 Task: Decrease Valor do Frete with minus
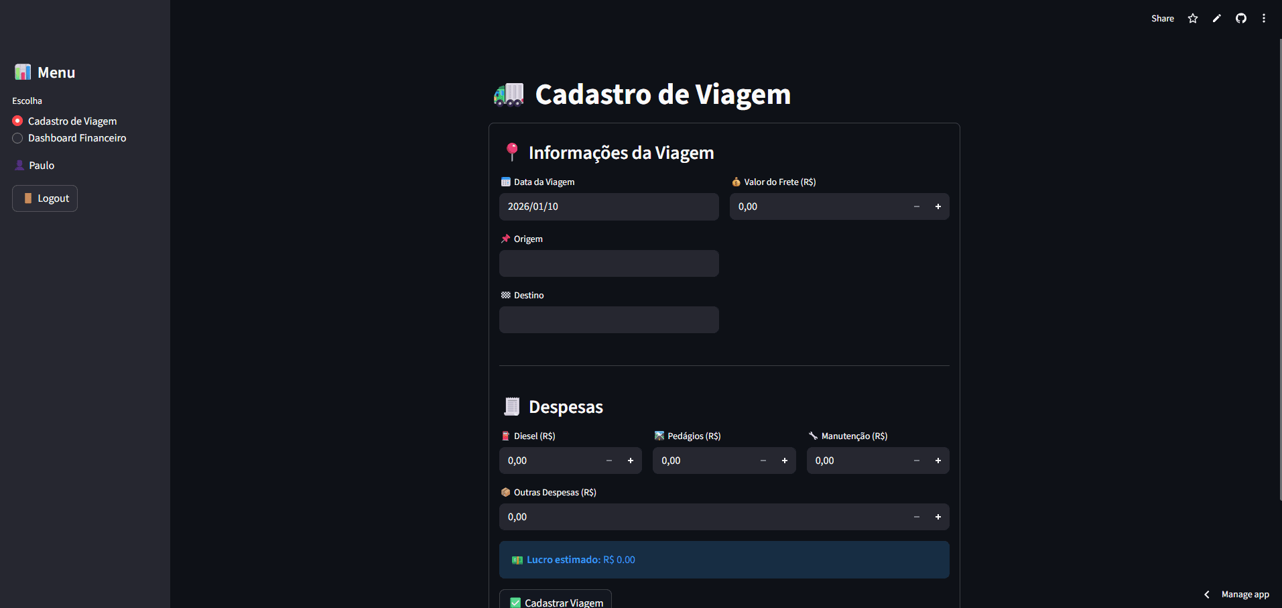pyautogui.click(x=917, y=206)
